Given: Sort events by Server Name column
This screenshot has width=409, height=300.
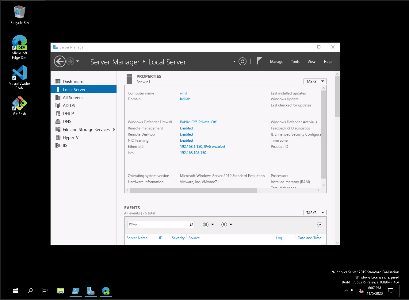Looking at the screenshot, I should [x=137, y=238].
